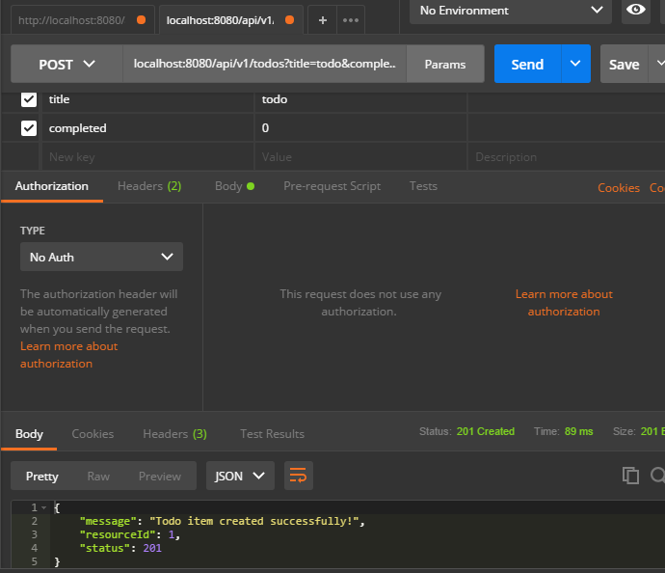This screenshot has width=665, height=573.
Task: Expand the Send button dropdown arrow
Action: coord(575,64)
